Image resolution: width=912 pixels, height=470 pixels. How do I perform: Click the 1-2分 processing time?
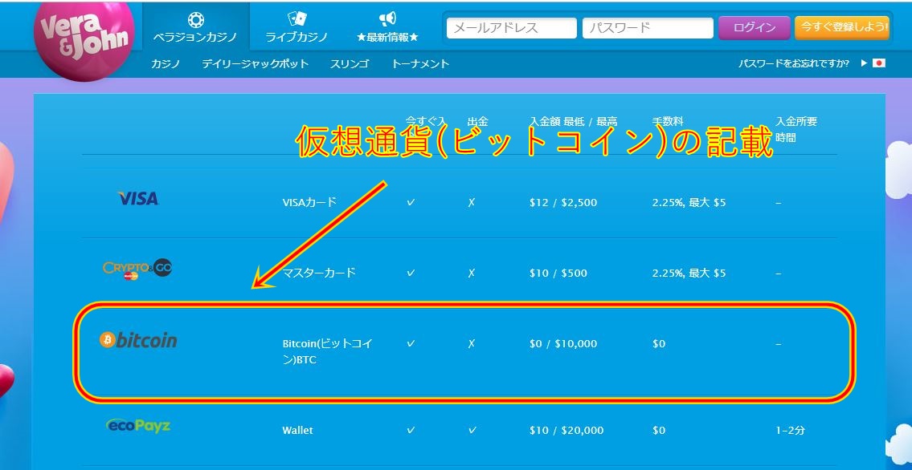pos(791,431)
